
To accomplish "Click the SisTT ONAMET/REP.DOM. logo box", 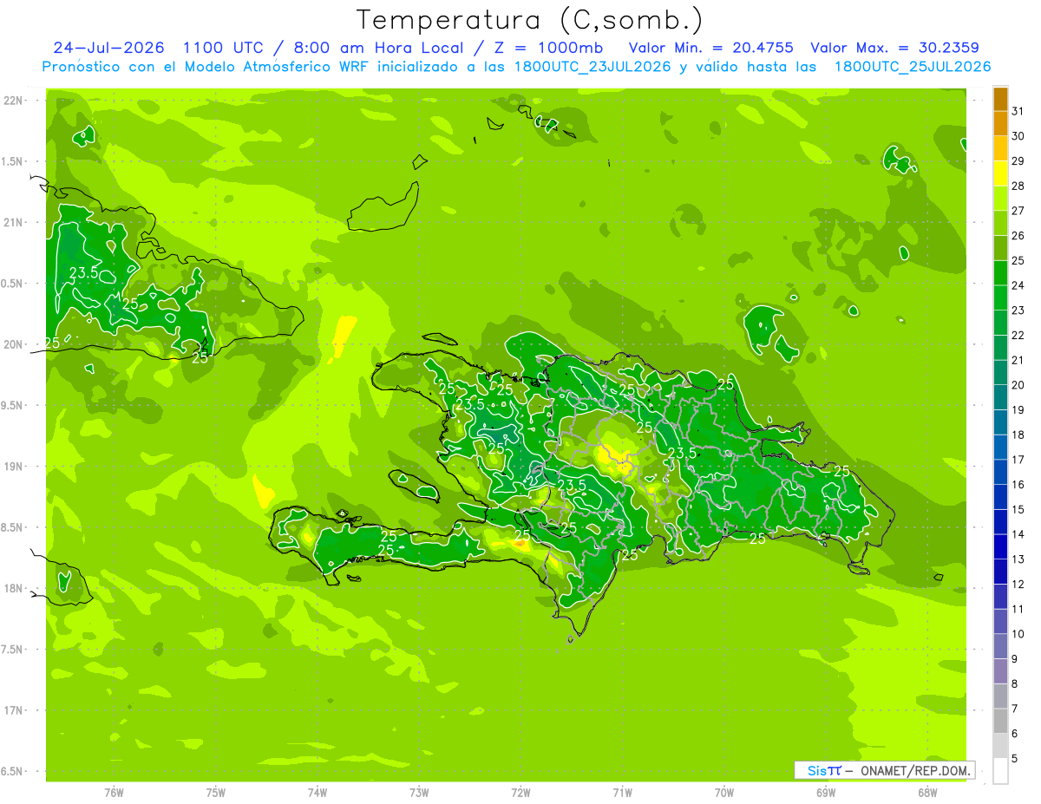I will 884,770.
